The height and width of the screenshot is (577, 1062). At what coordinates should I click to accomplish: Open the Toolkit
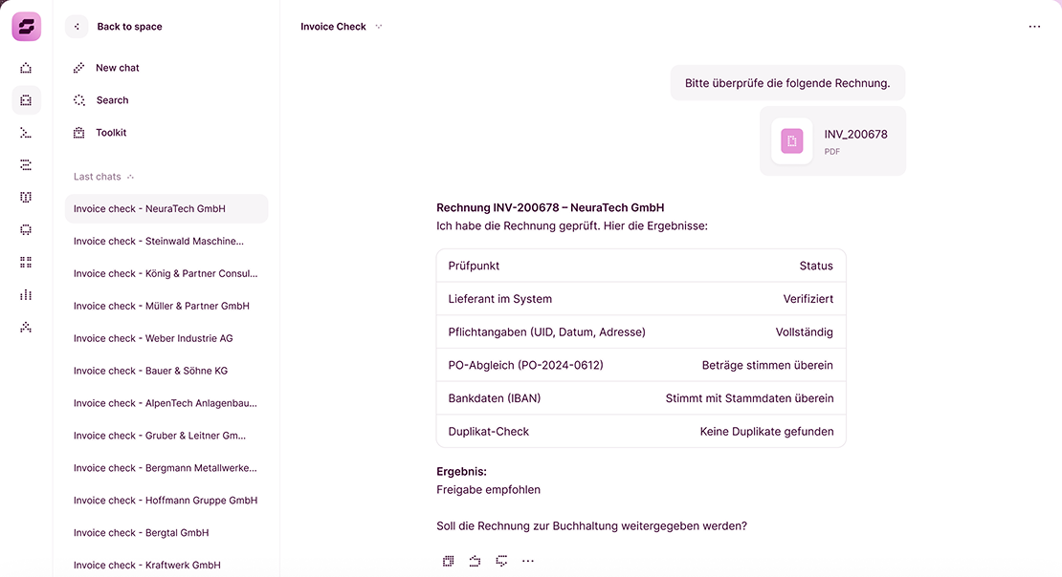pos(100,133)
